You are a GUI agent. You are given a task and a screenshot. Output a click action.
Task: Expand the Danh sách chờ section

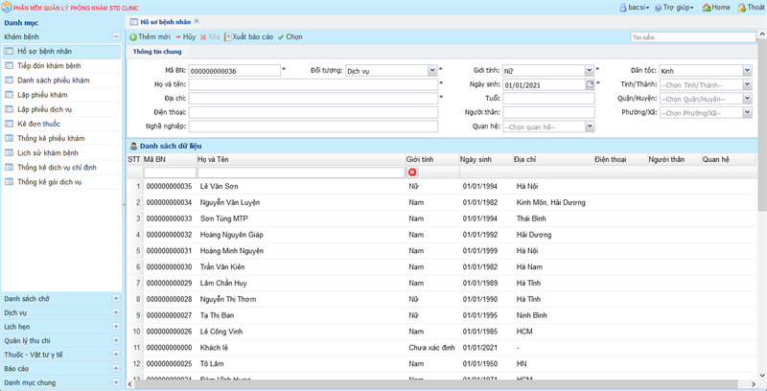pos(116,299)
